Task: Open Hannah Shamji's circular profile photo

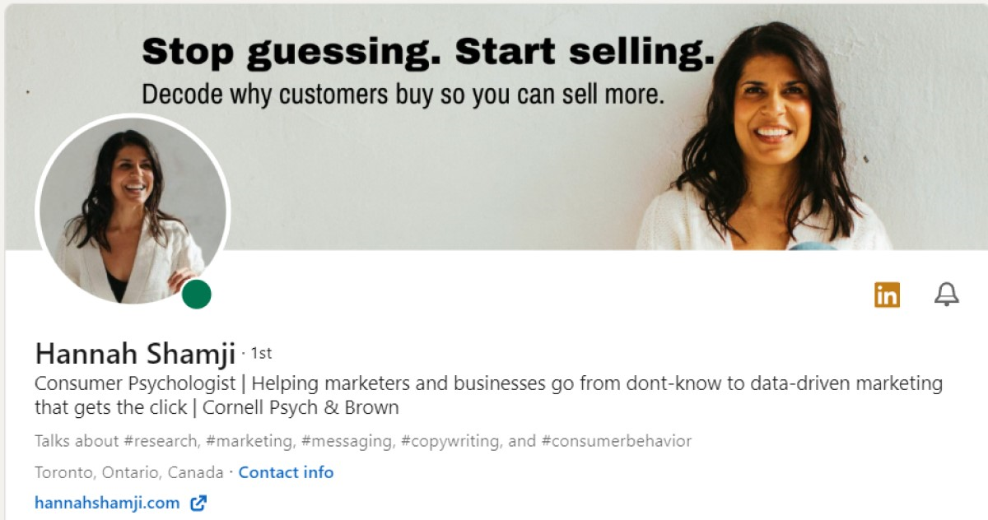Action: [x=132, y=211]
